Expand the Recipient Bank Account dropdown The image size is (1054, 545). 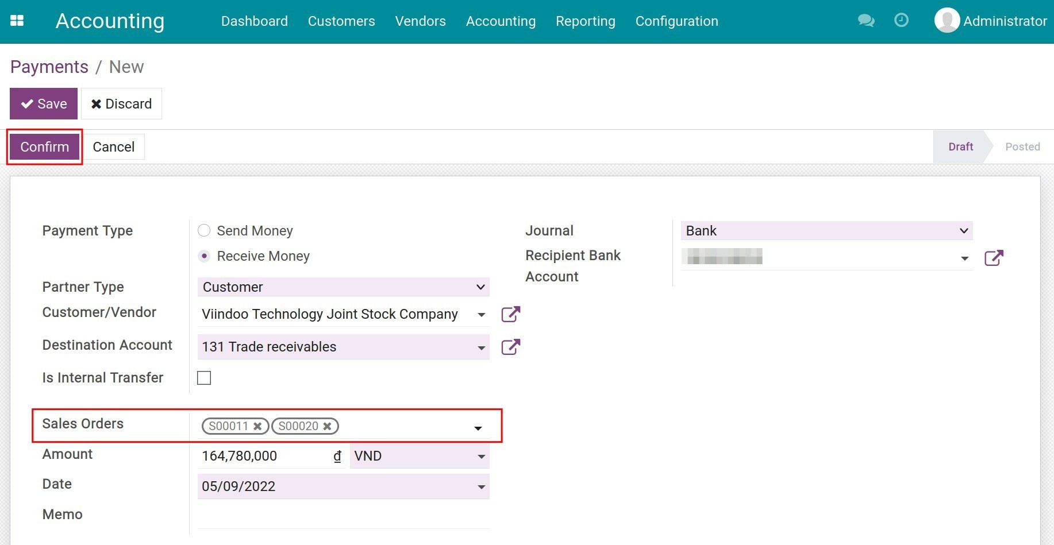[x=965, y=258]
